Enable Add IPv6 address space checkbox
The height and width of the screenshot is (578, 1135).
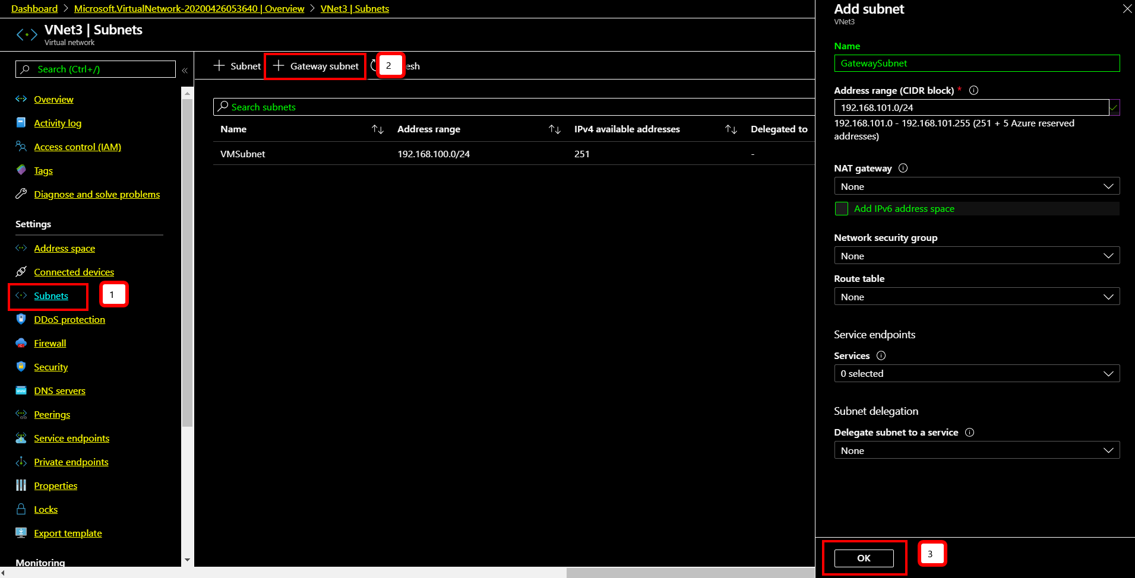[x=842, y=208]
